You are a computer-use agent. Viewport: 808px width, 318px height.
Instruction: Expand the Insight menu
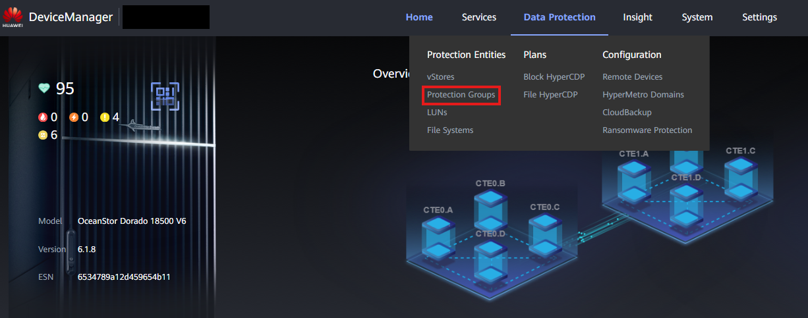click(637, 18)
